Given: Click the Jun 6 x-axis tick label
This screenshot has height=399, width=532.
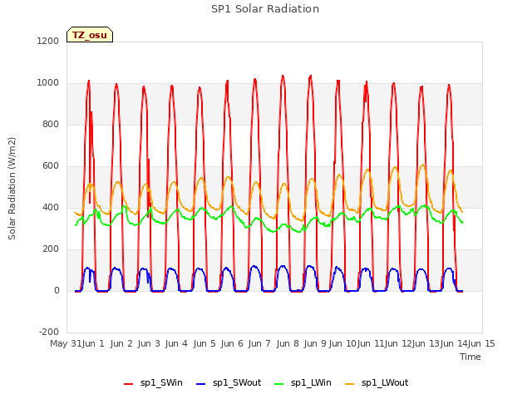Looking at the screenshot, I should coord(232,343).
